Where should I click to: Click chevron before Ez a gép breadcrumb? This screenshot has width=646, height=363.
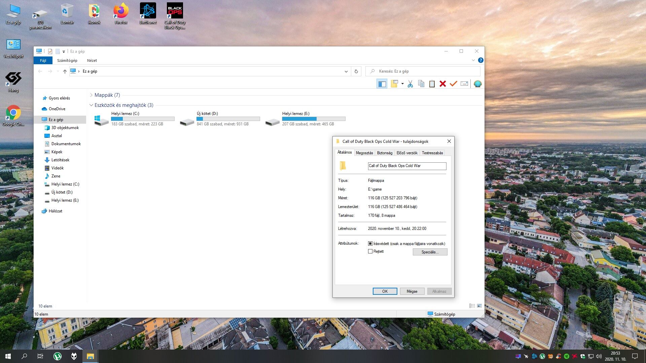click(79, 71)
